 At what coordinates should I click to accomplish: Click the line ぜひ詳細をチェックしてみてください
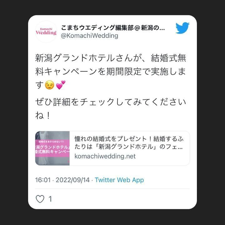tap(111, 102)
